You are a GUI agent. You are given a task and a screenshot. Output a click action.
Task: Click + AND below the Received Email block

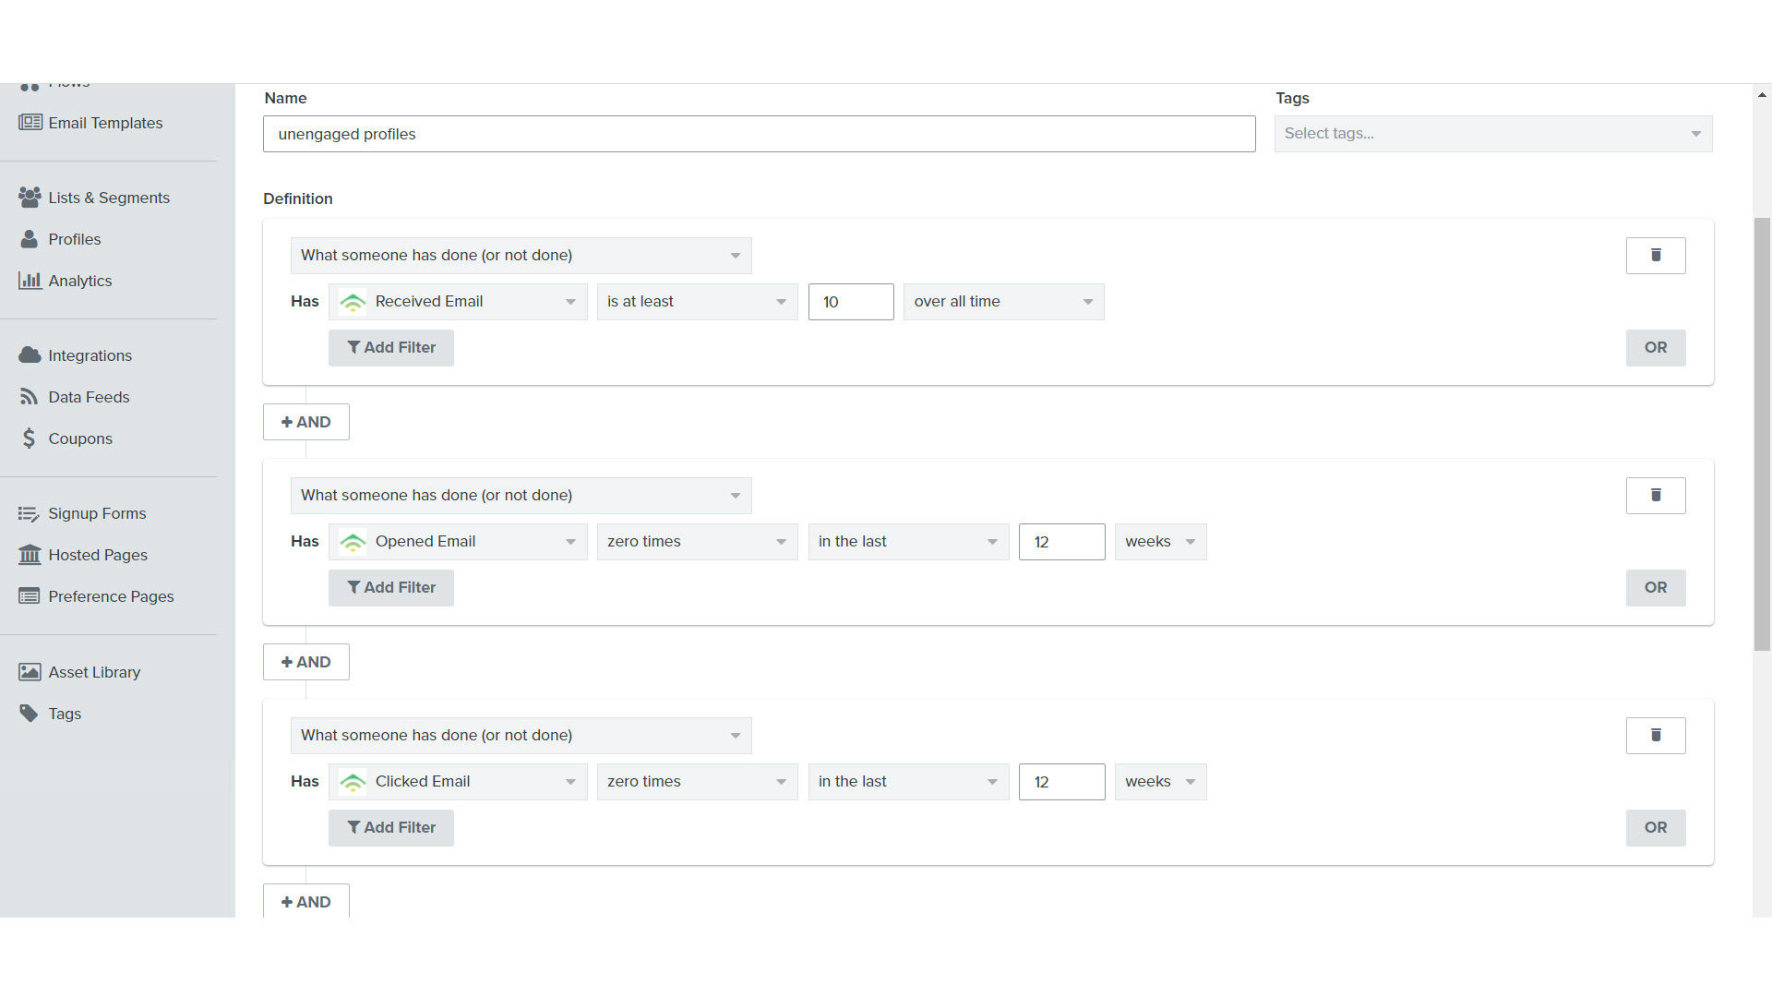pyautogui.click(x=306, y=422)
